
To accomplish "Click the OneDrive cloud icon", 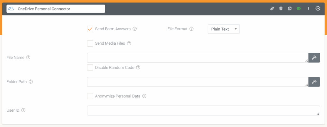I will [11, 9].
